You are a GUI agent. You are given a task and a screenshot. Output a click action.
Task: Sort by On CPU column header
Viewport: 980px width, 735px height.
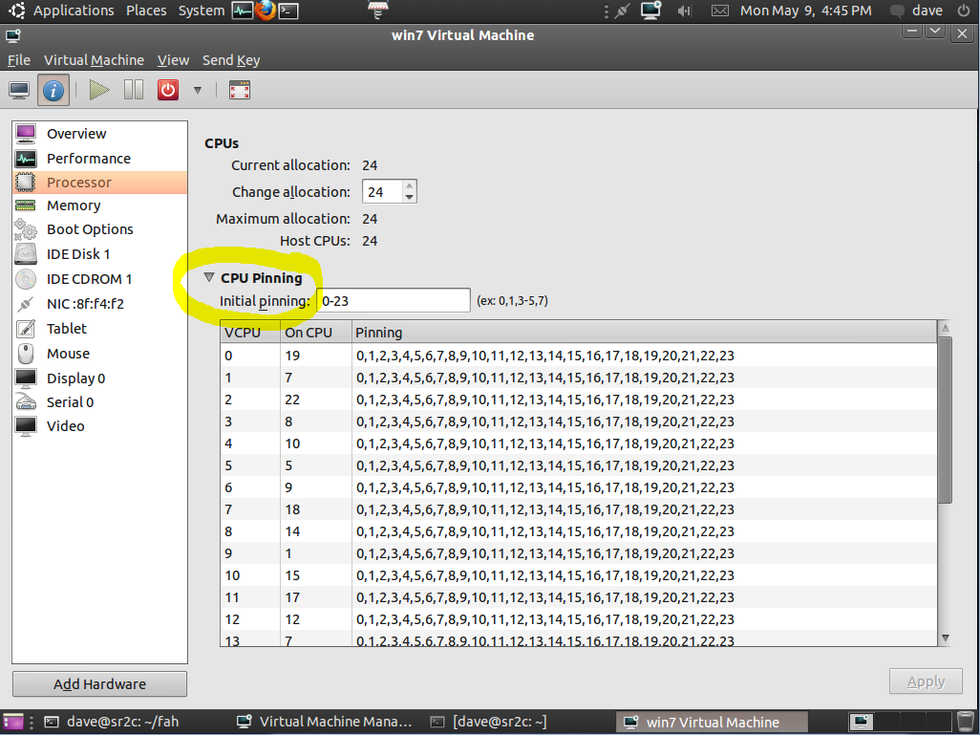click(315, 333)
